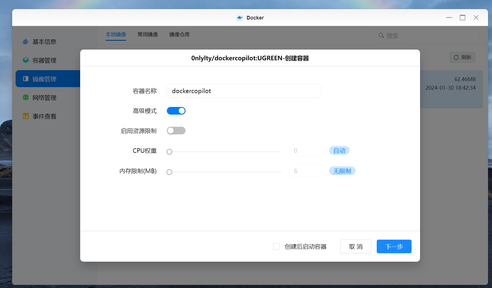The width and height of the screenshot is (492, 288).
Task: Click the refresh arrow icon in 刷新
Action: click(x=456, y=57)
